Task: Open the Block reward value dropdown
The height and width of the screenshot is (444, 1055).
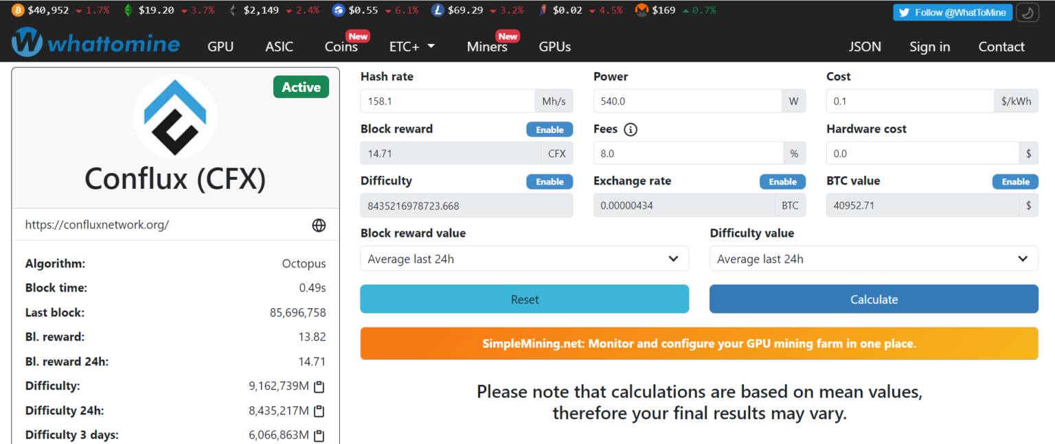Action: point(524,258)
